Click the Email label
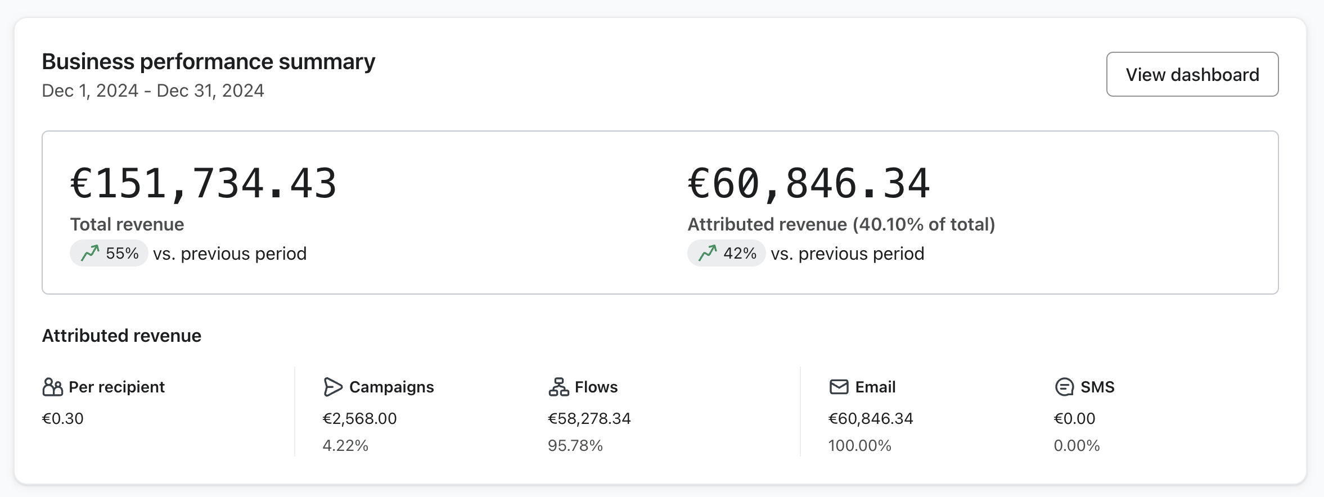 coord(875,387)
